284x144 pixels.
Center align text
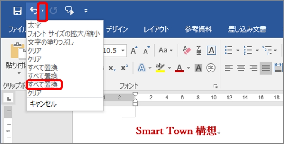point(241,68)
